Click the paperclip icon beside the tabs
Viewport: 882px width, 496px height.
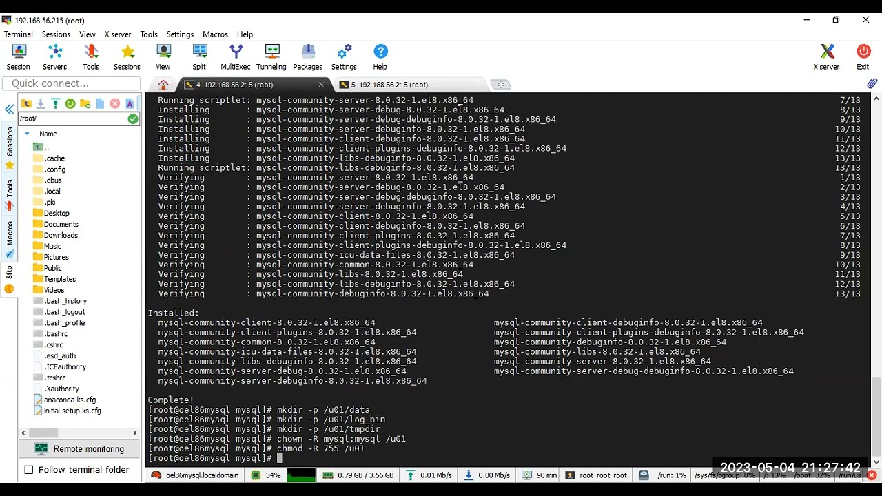(x=872, y=83)
